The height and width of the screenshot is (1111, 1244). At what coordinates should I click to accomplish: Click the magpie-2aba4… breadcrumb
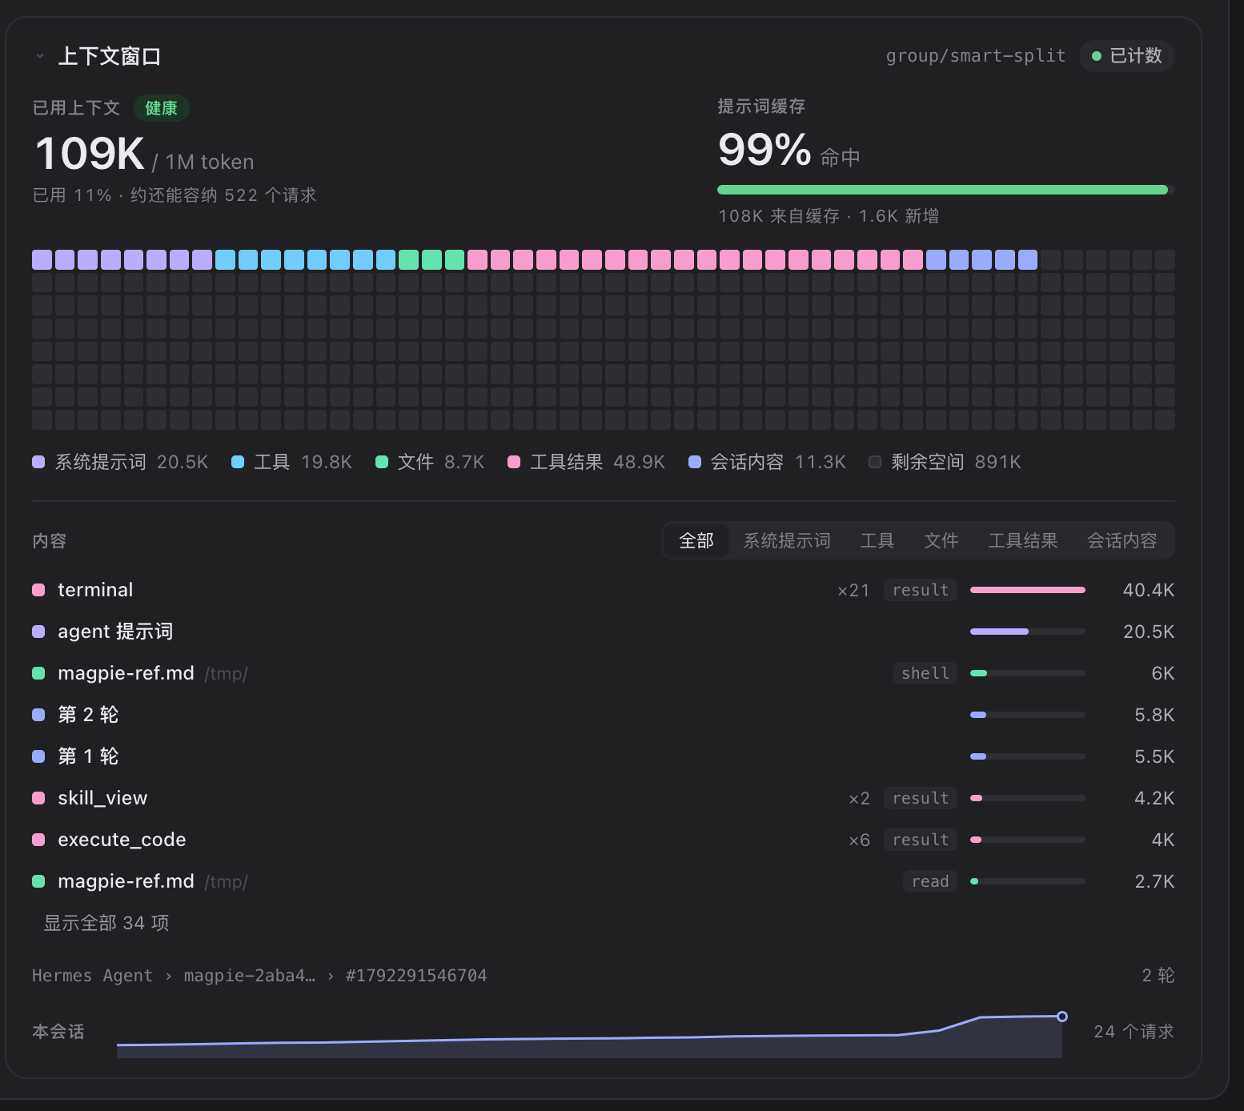(x=249, y=976)
